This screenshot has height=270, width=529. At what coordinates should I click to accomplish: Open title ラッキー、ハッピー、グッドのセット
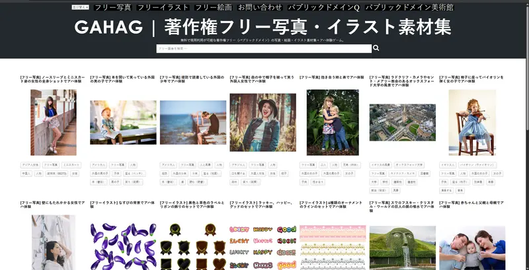coord(262,205)
